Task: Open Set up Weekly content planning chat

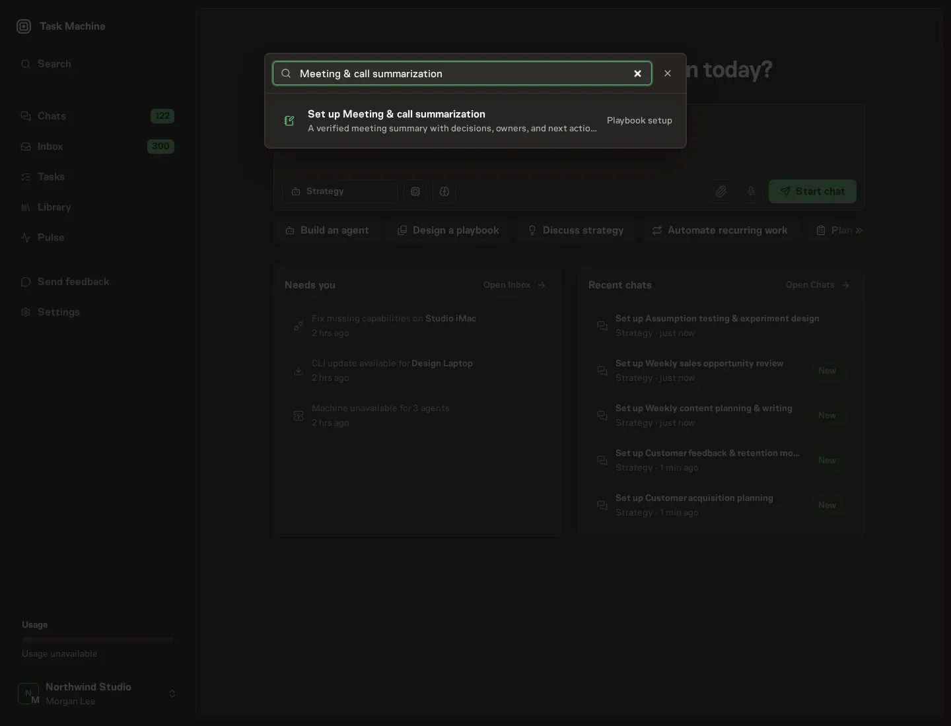Action: 721,415
